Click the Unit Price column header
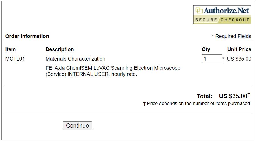 click(239, 49)
